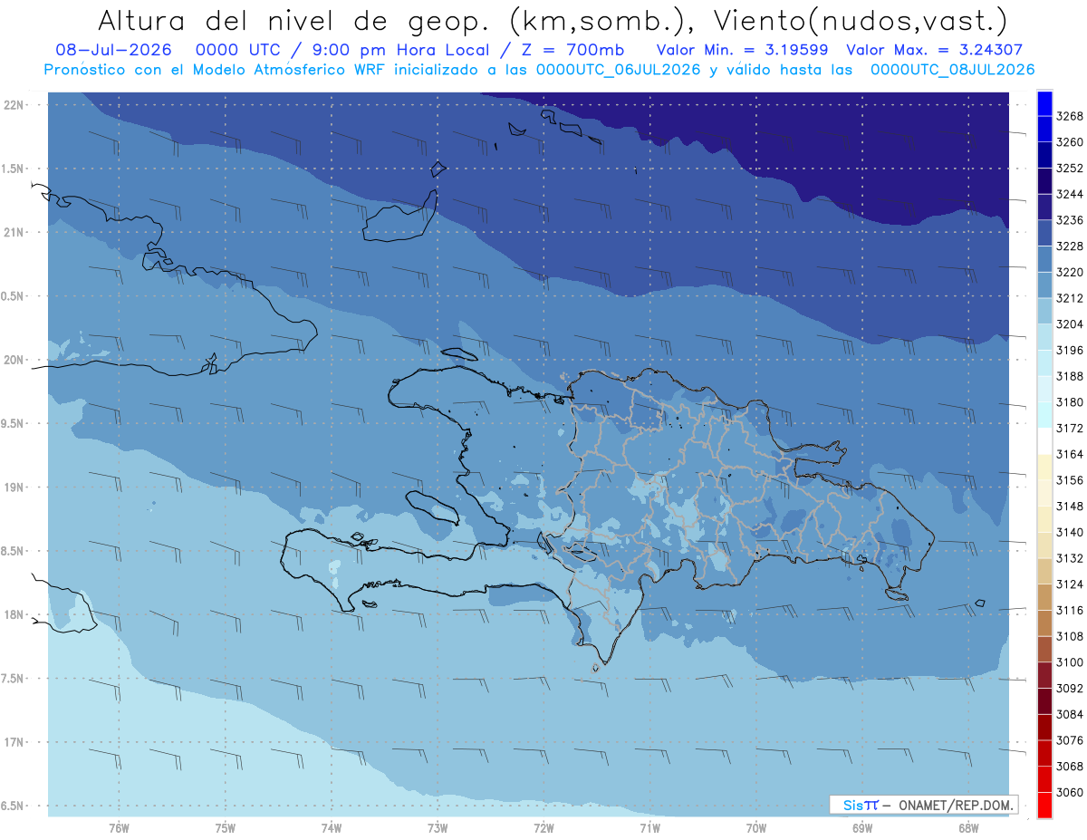Click the '3172' color bar label
Viewport: 1087px width, 840px height.
pyautogui.click(x=1070, y=428)
